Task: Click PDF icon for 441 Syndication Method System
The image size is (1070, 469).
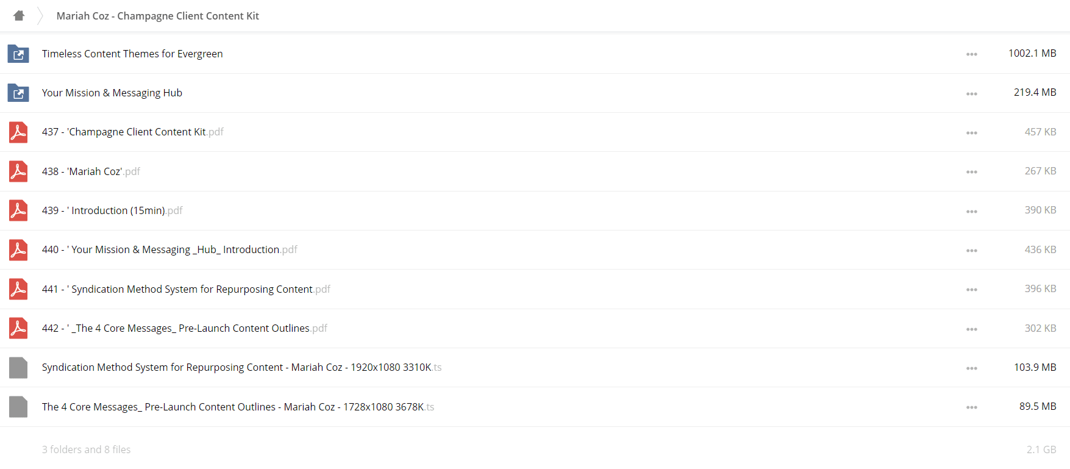Action: click(18, 289)
